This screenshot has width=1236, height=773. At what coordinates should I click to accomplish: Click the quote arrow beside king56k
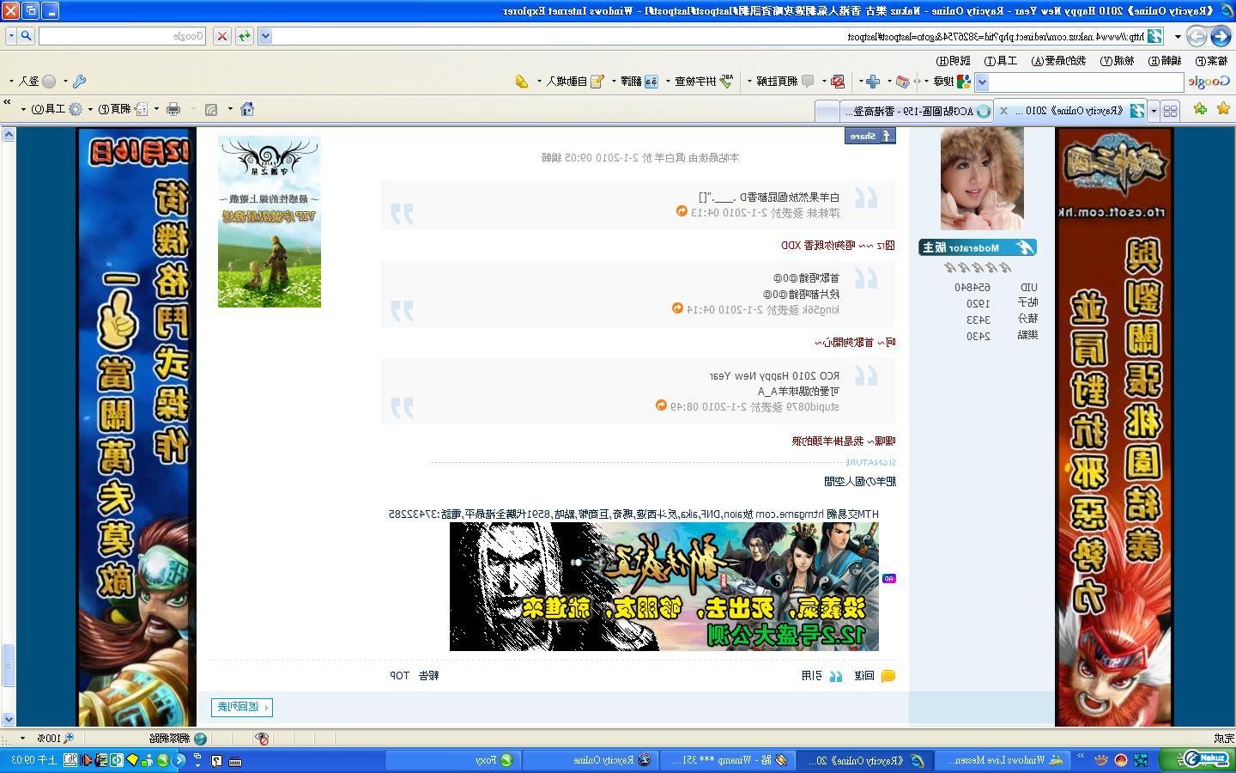[678, 308]
